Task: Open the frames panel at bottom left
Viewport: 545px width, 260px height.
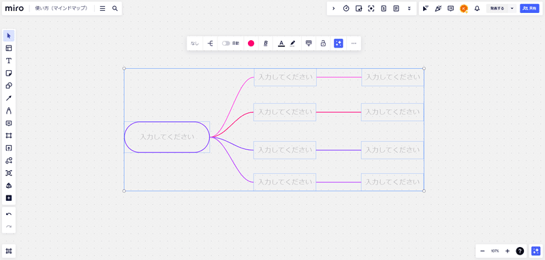Action: click(9, 251)
